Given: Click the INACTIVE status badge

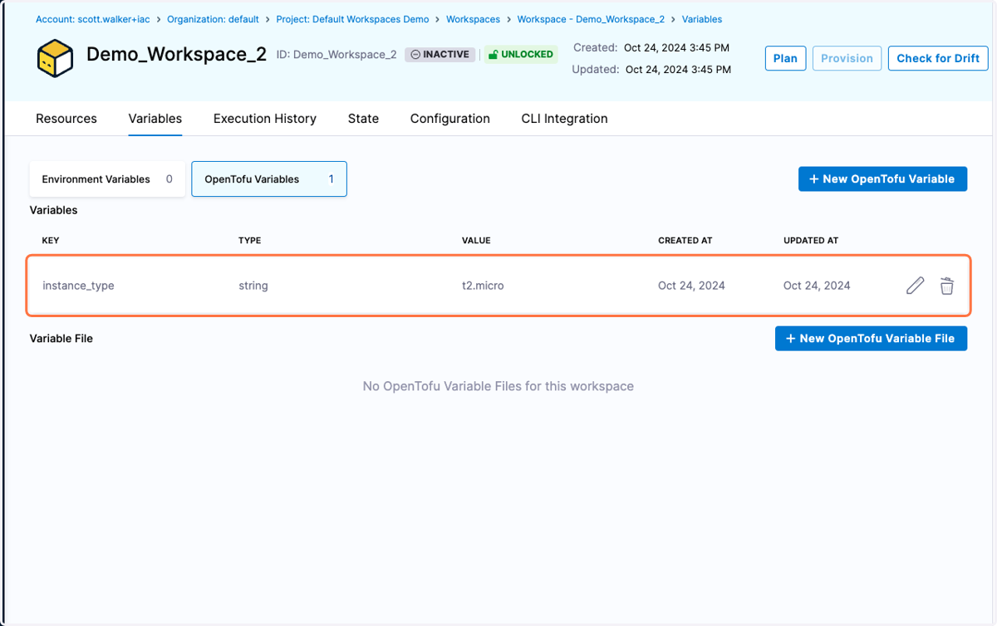Looking at the screenshot, I should 440,55.
